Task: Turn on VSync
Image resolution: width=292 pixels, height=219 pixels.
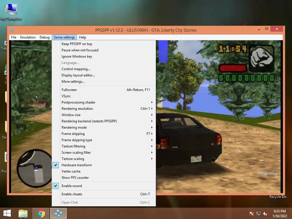Action: [x=104, y=96]
